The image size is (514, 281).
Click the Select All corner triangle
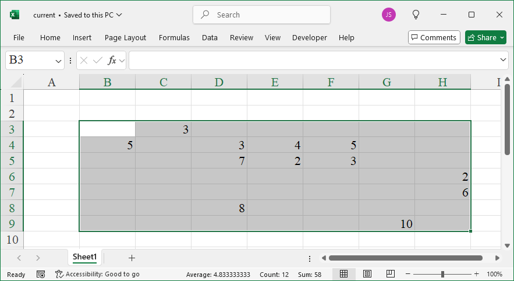pyautogui.click(x=16, y=82)
